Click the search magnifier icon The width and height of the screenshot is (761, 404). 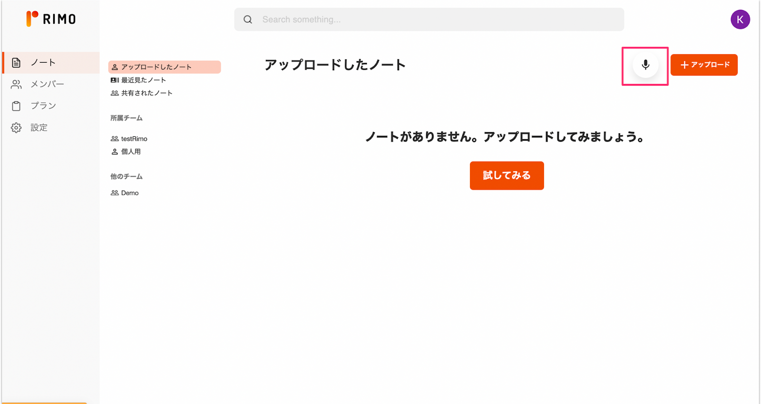point(248,19)
